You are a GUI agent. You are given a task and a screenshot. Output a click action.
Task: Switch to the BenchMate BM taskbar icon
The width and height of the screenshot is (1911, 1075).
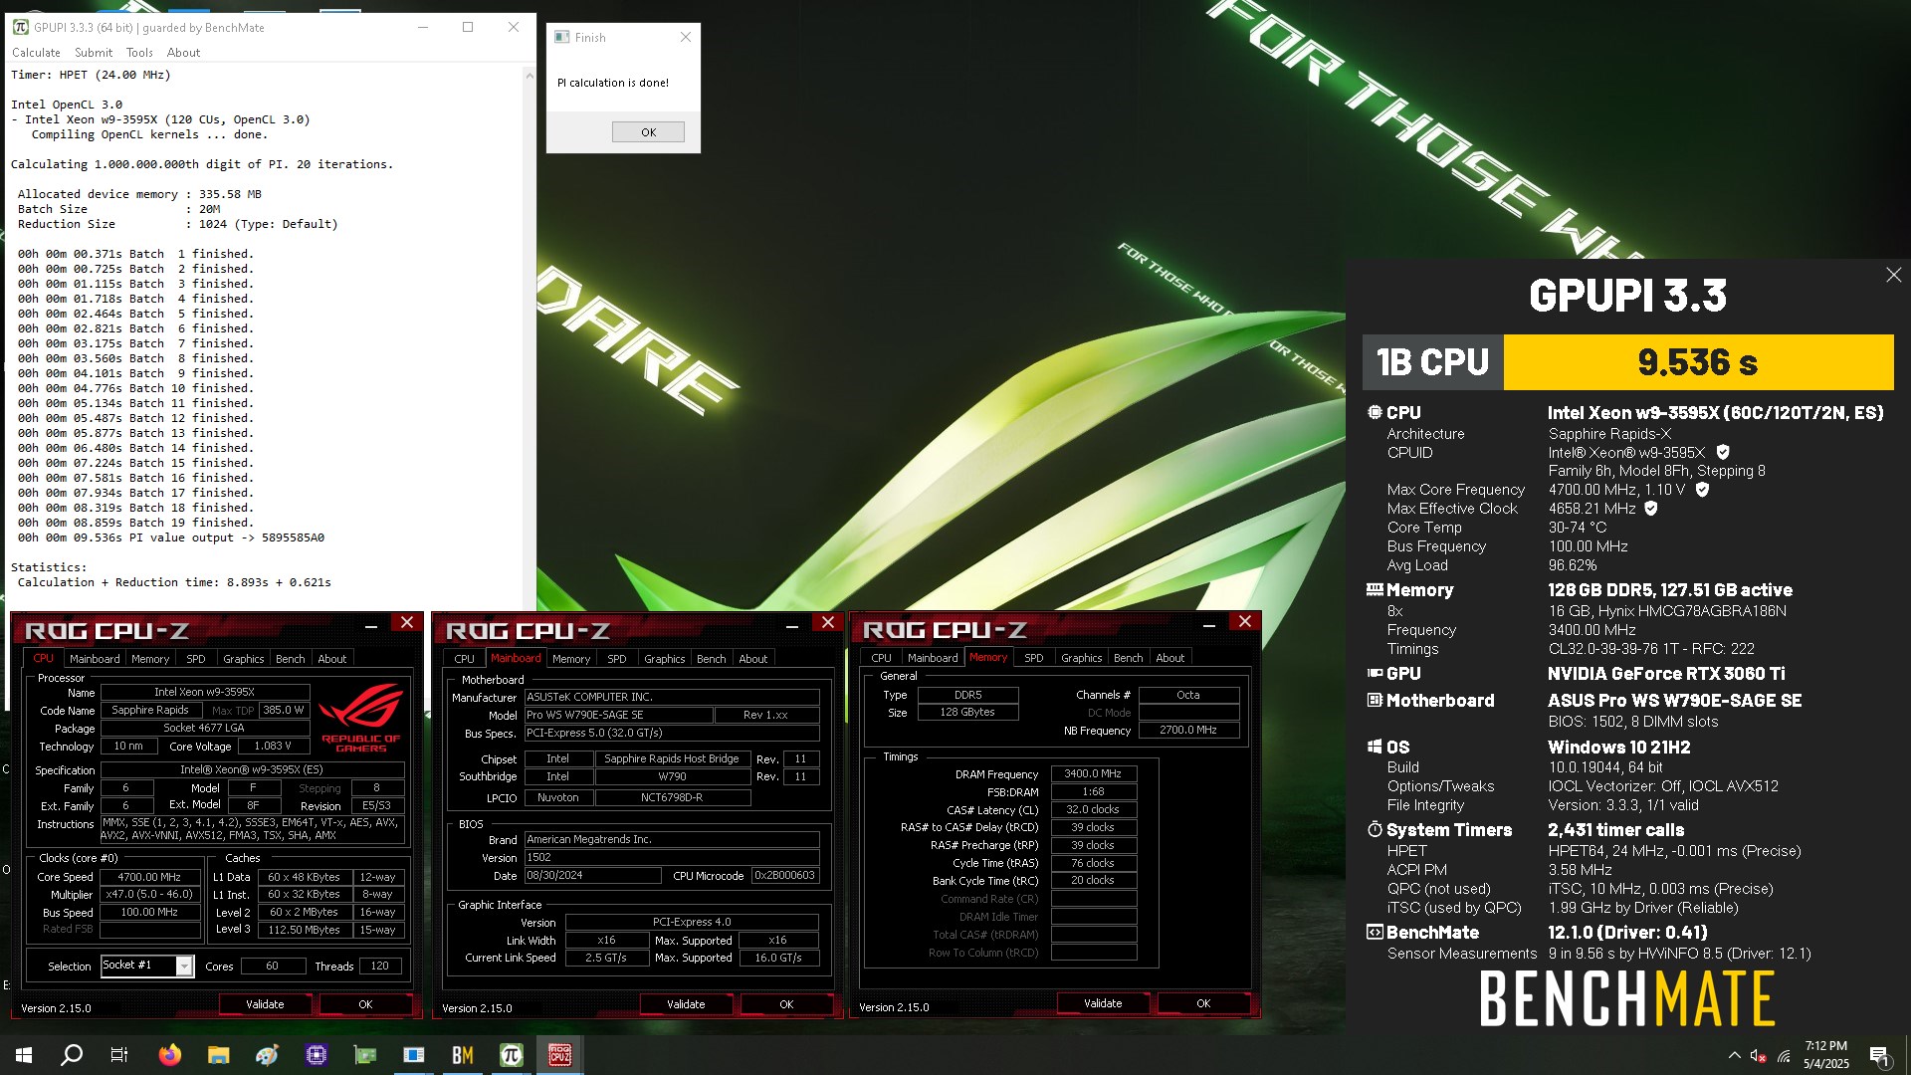(x=463, y=1055)
